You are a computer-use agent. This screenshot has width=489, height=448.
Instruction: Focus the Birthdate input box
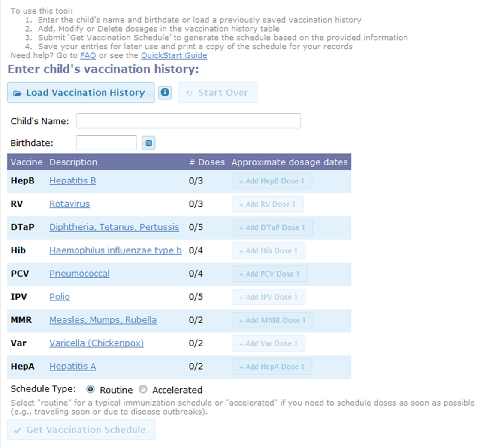coord(106,143)
